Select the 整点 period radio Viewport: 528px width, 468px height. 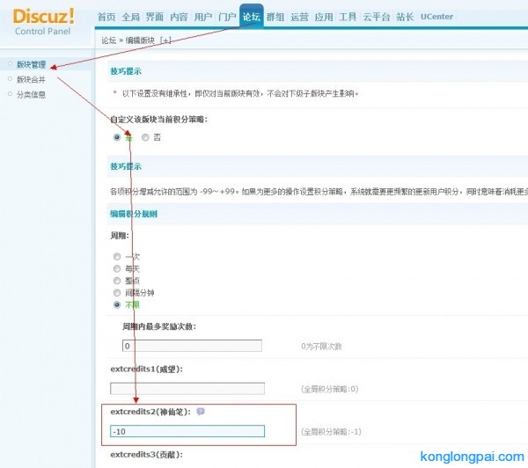click(x=117, y=281)
